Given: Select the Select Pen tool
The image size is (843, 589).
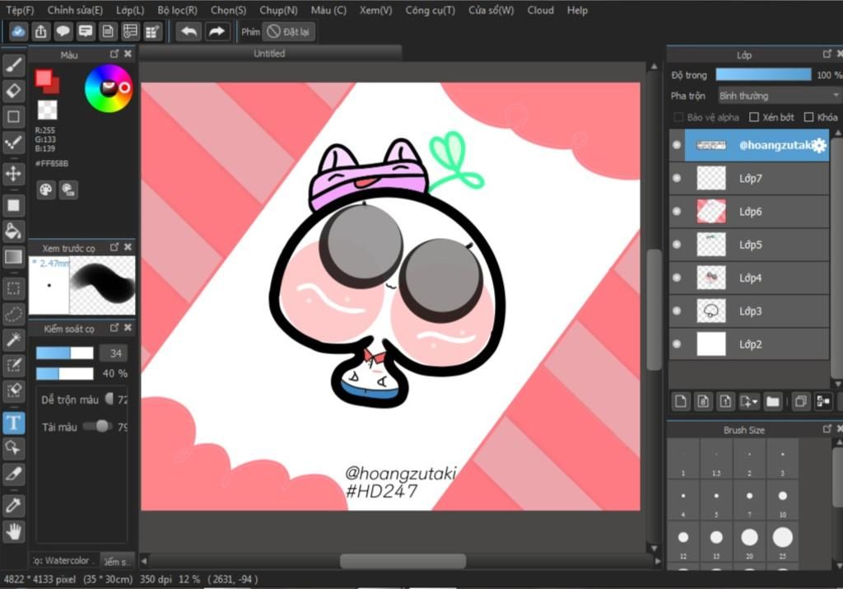Looking at the screenshot, I should (x=13, y=365).
